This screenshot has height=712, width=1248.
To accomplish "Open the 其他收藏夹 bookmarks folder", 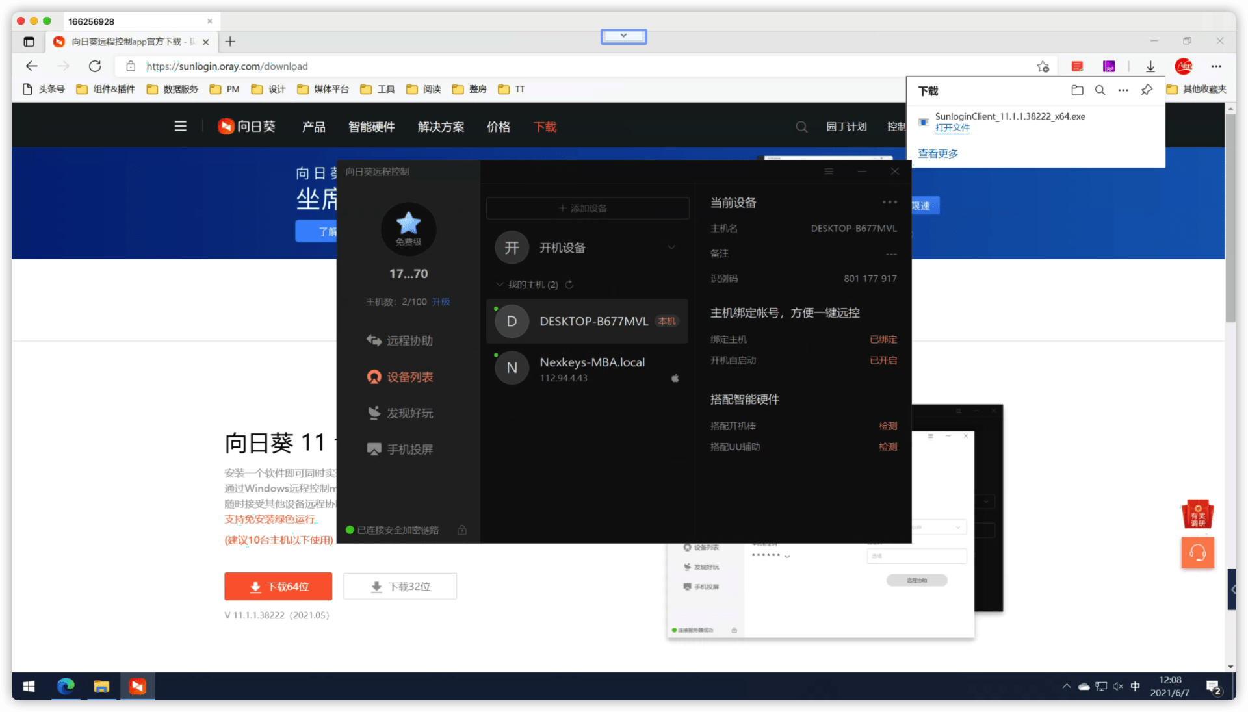I will (x=1197, y=89).
